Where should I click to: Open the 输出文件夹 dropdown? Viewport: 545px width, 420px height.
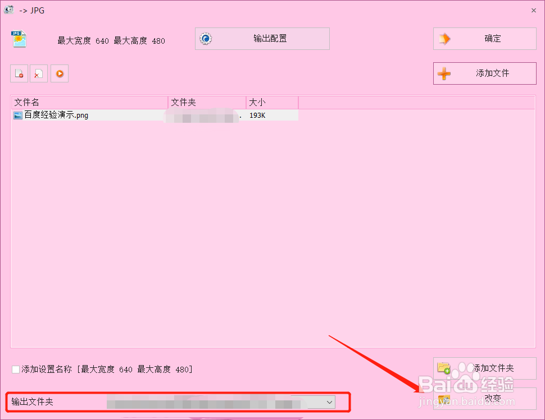(x=329, y=401)
